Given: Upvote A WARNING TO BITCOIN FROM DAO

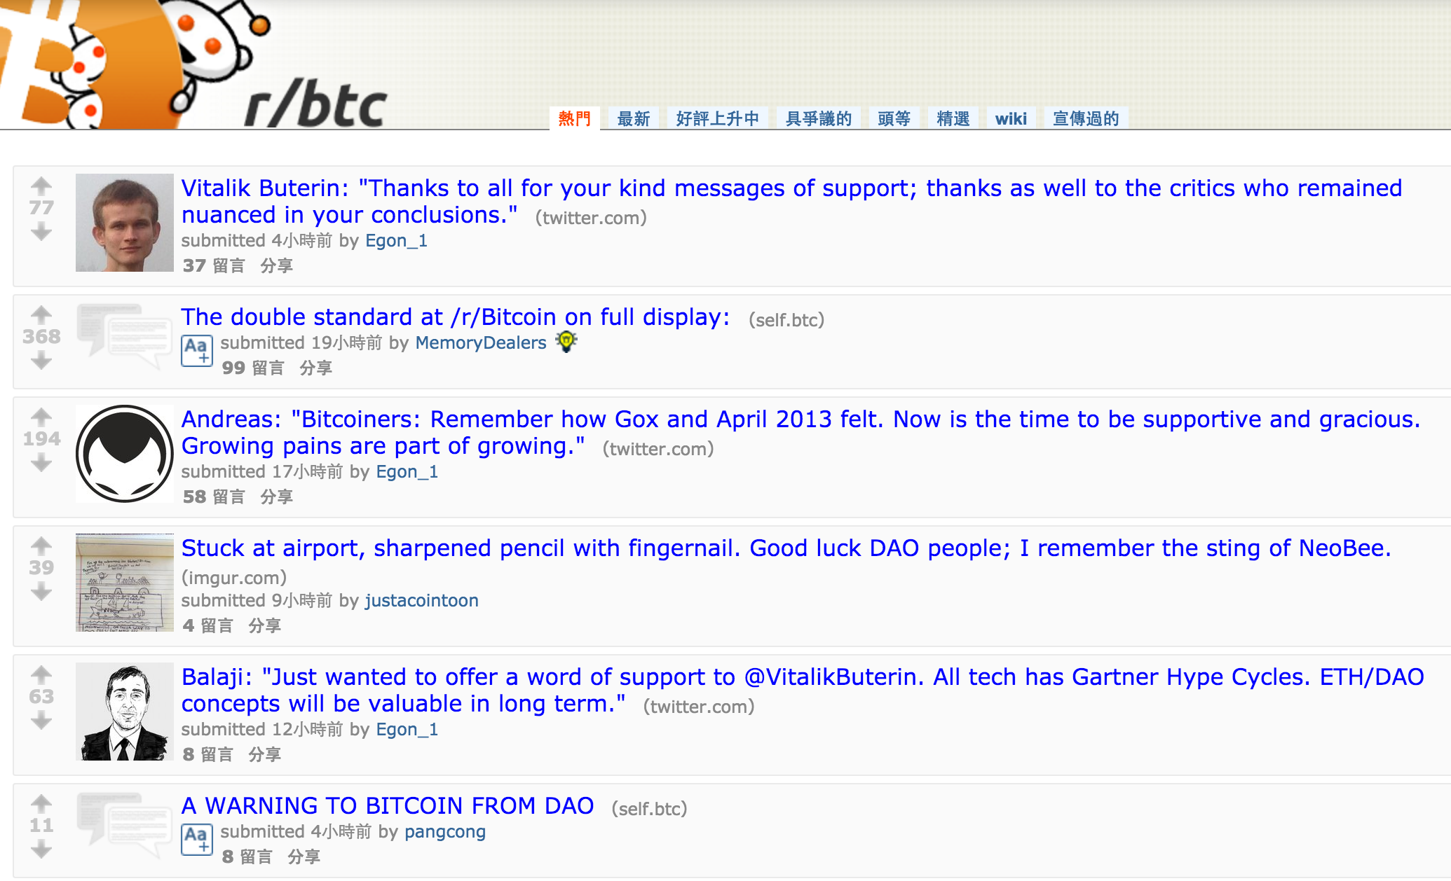Looking at the screenshot, I should [x=41, y=803].
